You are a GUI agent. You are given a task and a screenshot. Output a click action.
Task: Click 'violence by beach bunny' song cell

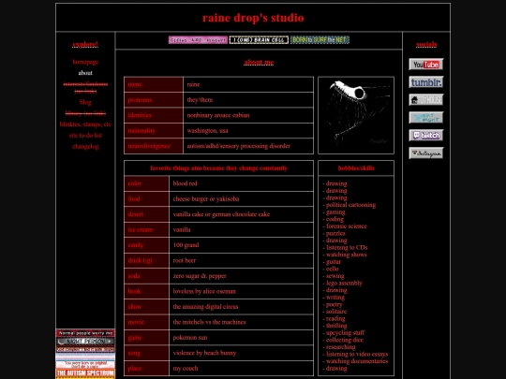241,353
